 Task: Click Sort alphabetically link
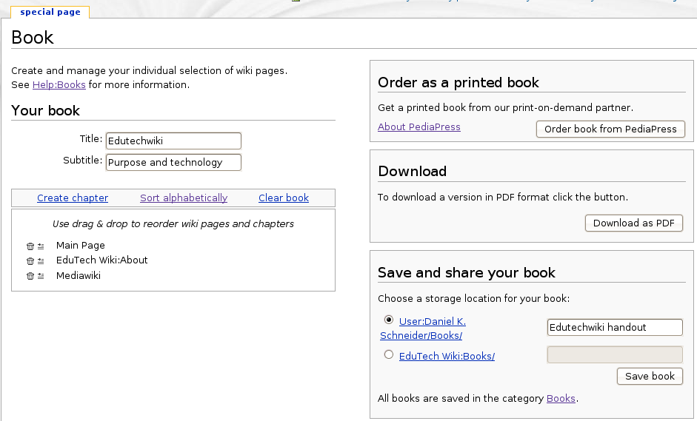click(x=184, y=198)
